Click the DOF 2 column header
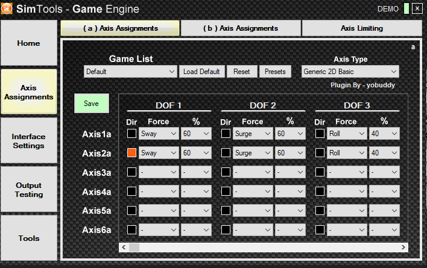Image resolution: width=427 pixels, height=268 pixels. [263, 105]
